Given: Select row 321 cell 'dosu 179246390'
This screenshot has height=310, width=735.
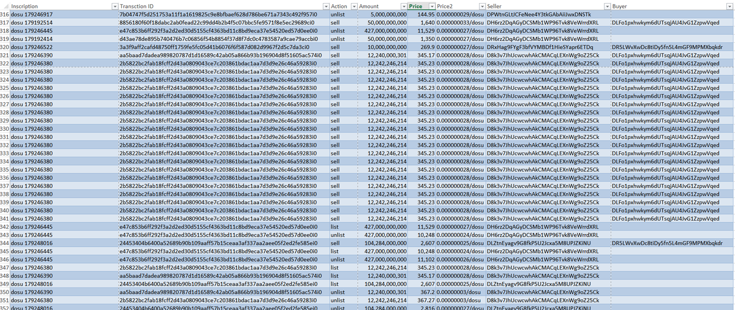Looking at the screenshot, I should tap(64, 55).
